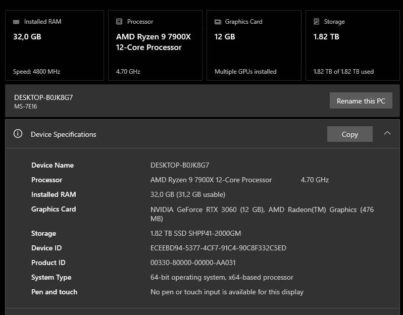Click the Device ID label
Image resolution: width=403 pixels, height=315 pixels.
click(x=46, y=248)
